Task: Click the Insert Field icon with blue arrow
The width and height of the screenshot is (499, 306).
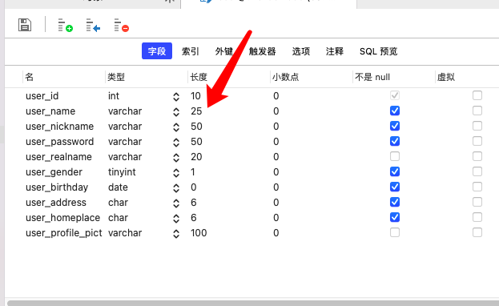Action: tap(93, 25)
